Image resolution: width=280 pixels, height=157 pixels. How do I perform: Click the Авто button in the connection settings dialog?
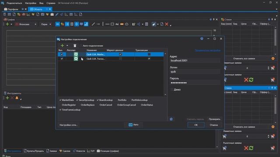[133, 125]
